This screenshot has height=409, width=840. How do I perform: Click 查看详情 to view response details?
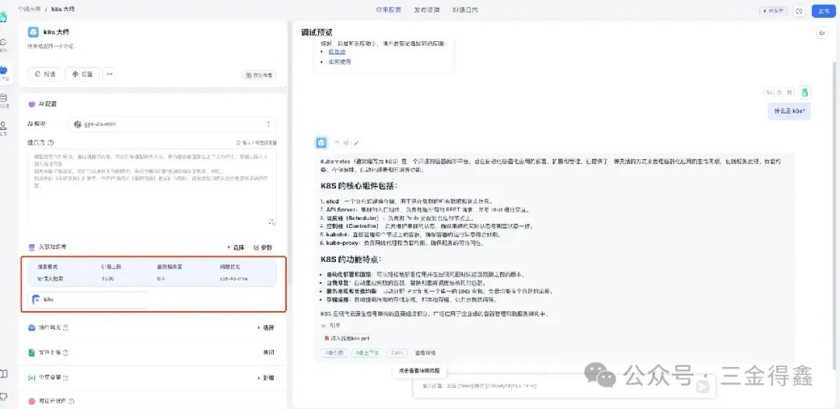click(425, 353)
